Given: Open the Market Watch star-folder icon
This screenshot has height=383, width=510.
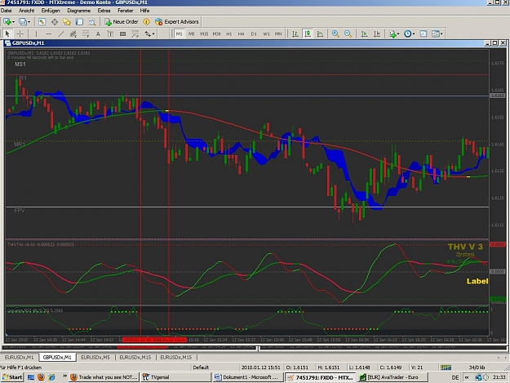Looking at the screenshot, I should point(67,22).
